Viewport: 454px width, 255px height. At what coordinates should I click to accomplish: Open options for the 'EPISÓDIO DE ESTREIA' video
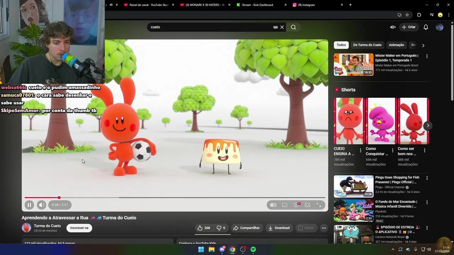point(427,228)
